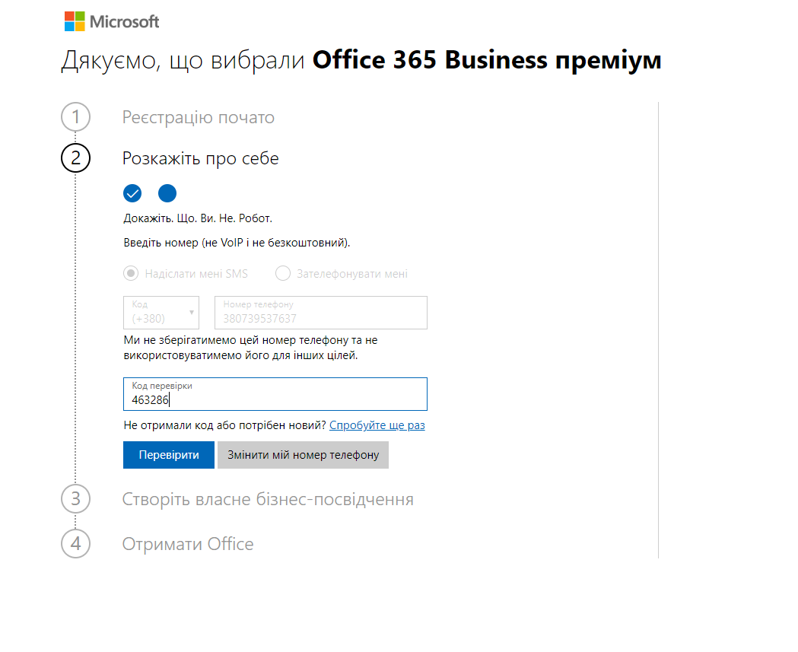Select the "Зателефонувати мені" radio button
This screenshot has height=652, width=798.
(x=283, y=273)
